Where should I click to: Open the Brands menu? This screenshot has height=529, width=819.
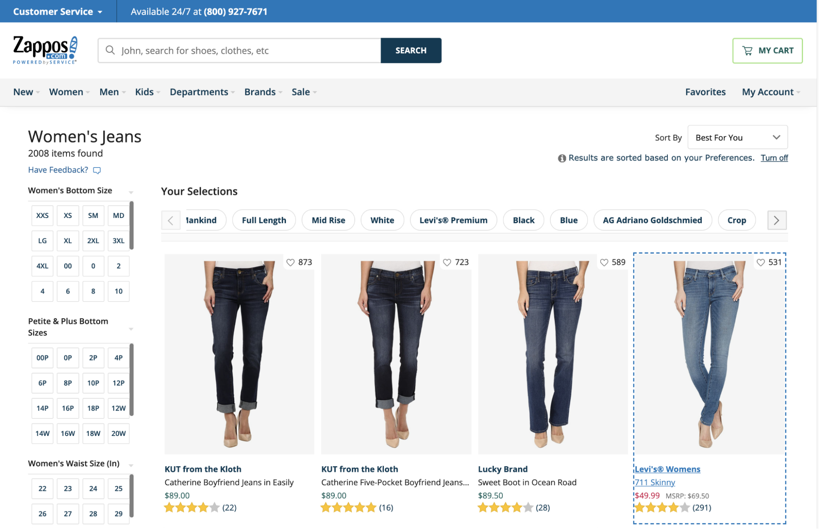263,92
